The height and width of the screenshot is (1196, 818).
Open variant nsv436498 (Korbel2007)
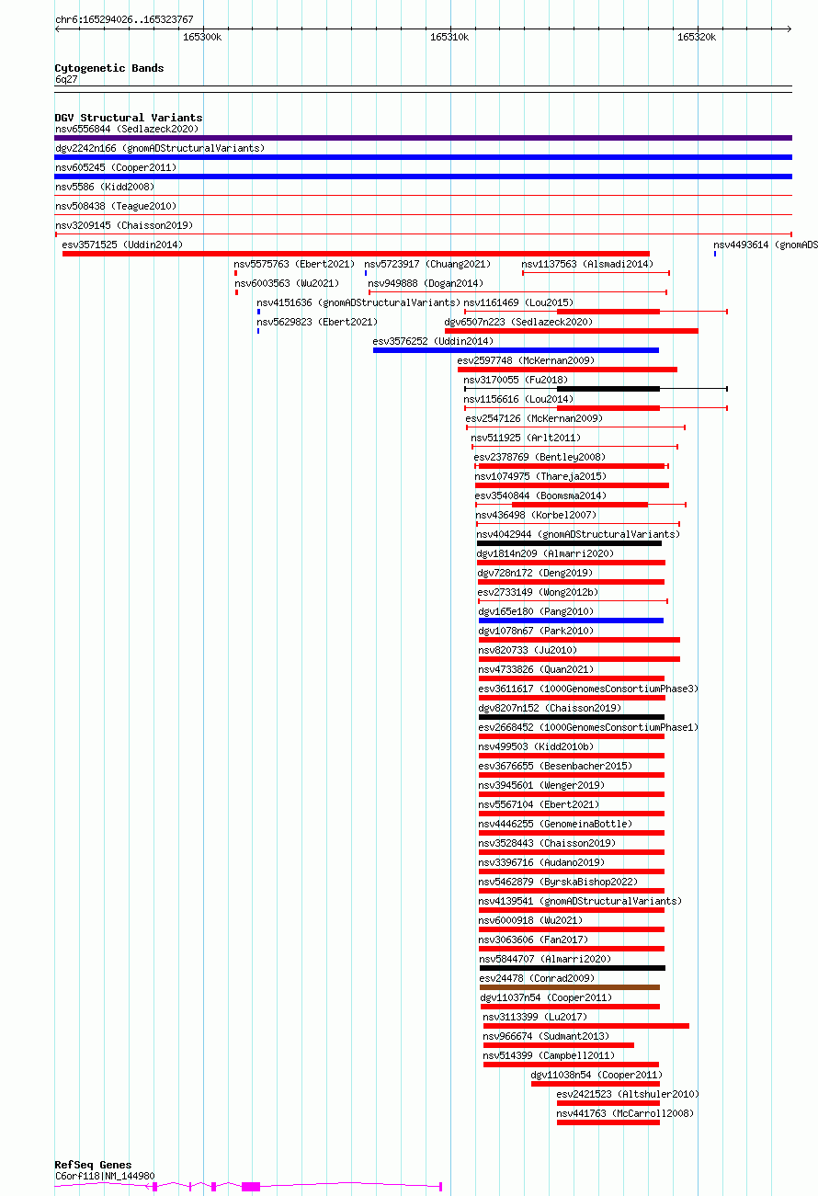tap(536, 515)
